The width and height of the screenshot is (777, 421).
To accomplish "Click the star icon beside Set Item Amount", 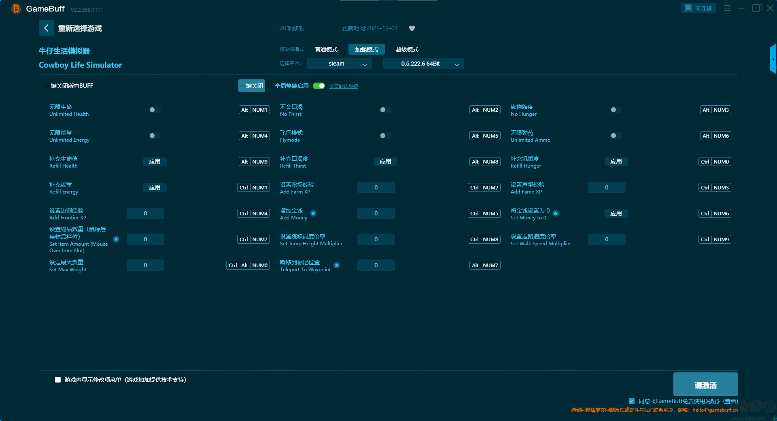I will pos(116,239).
